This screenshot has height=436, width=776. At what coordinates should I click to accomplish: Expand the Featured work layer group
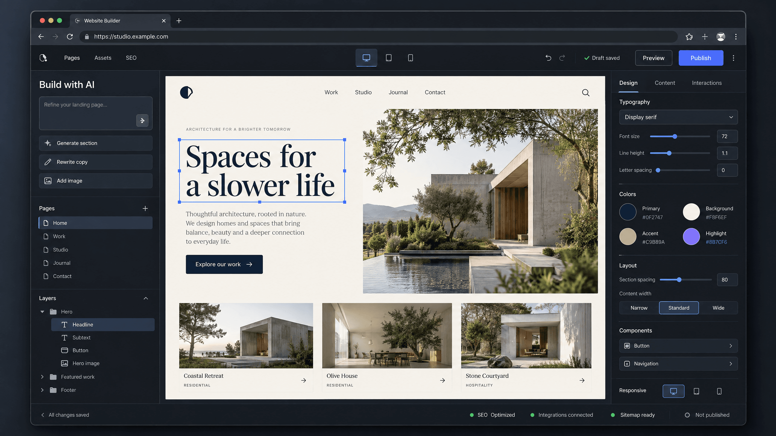pyautogui.click(x=42, y=377)
